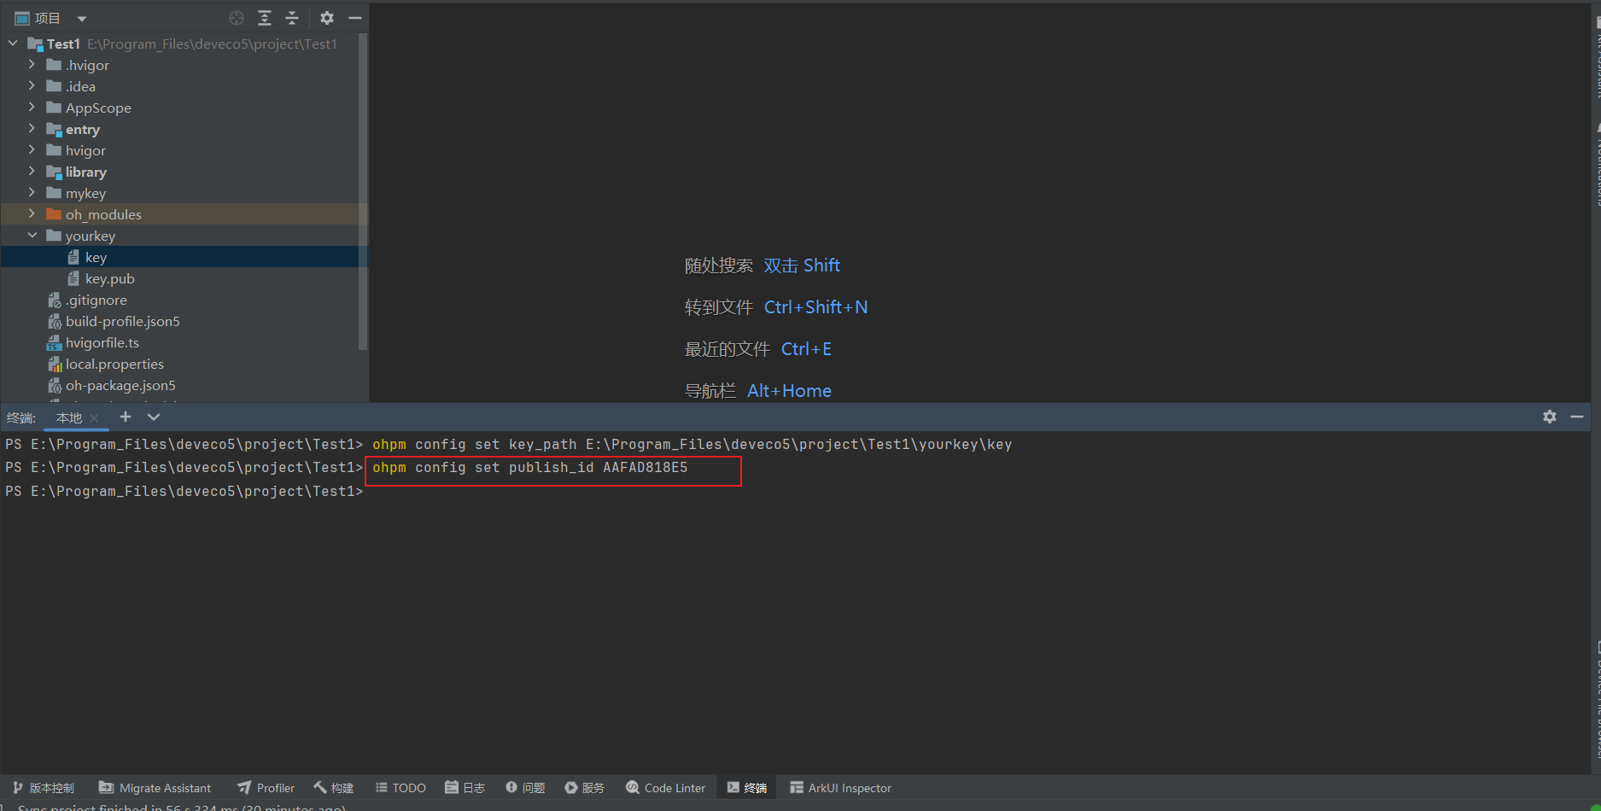Minimize the terminal panel
This screenshot has width=1601, height=811.
point(1577,417)
